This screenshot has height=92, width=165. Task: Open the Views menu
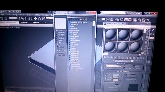click(22, 15)
